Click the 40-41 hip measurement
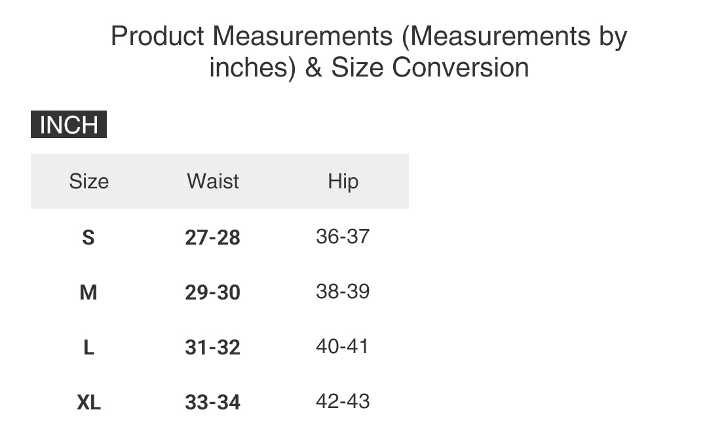The image size is (707, 431). coord(343,346)
